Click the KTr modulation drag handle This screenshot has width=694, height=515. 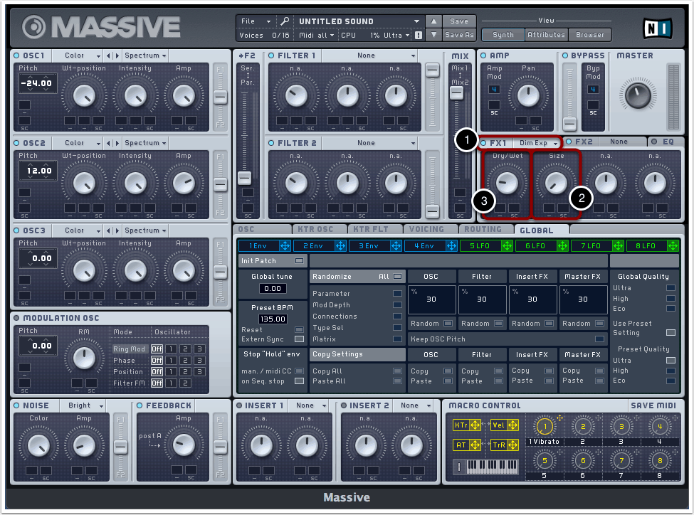pos(475,425)
